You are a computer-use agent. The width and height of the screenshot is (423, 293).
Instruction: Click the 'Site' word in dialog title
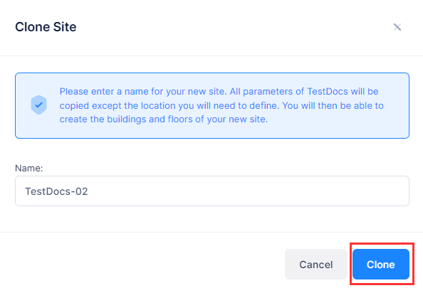(65, 27)
